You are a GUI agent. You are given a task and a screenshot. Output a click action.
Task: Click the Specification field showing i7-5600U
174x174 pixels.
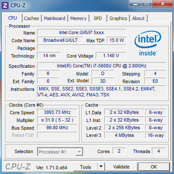102,66
